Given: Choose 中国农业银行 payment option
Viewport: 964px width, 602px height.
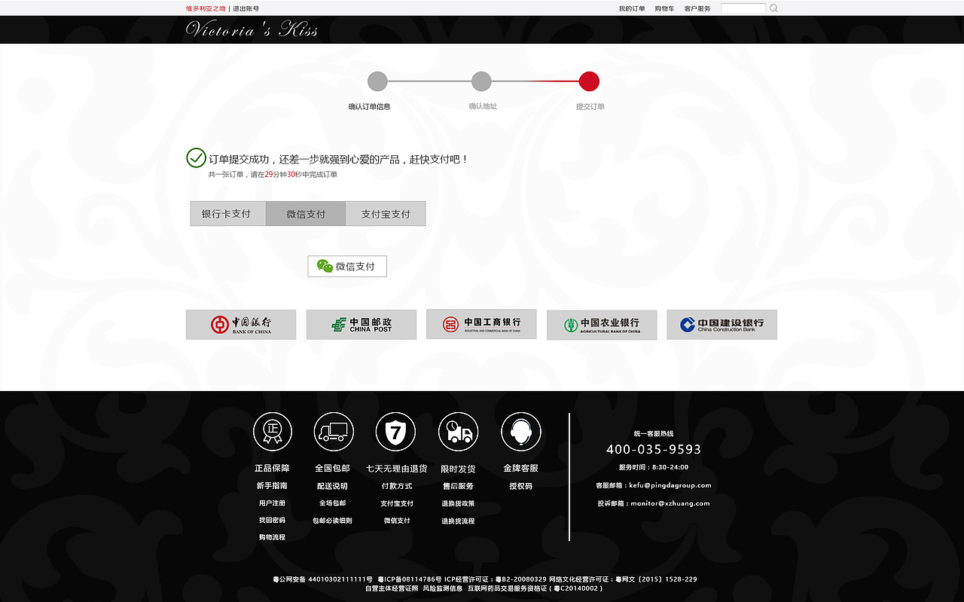Looking at the screenshot, I should [x=602, y=325].
